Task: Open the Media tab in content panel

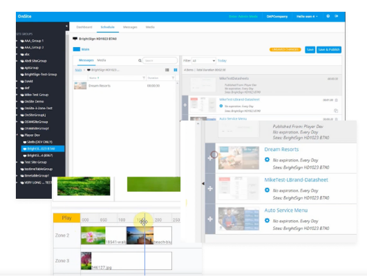Action: pyautogui.click(x=102, y=60)
